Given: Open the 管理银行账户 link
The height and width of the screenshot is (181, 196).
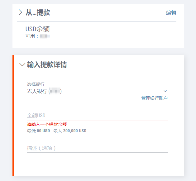Looking at the screenshot, I should [154, 98].
